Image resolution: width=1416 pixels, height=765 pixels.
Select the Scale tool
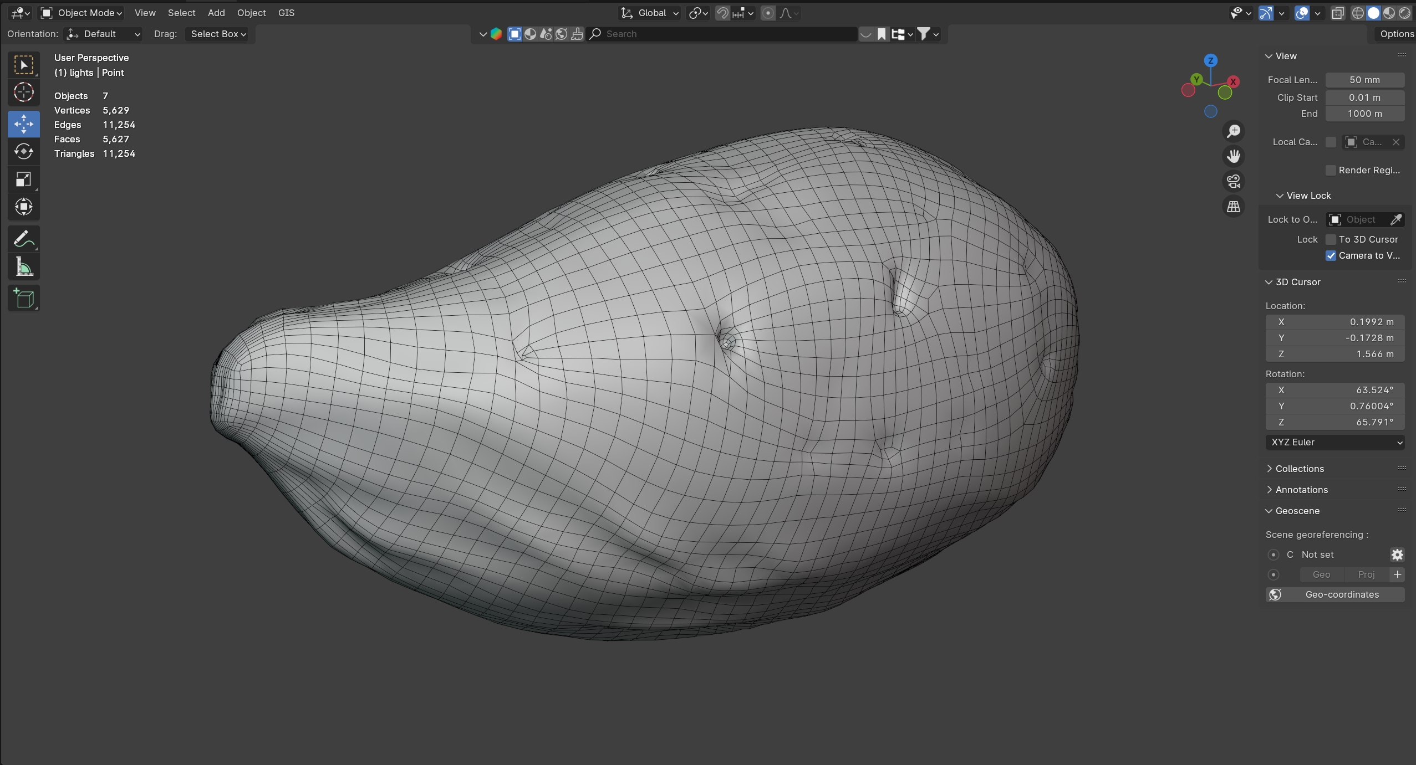[x=23, y=179]
